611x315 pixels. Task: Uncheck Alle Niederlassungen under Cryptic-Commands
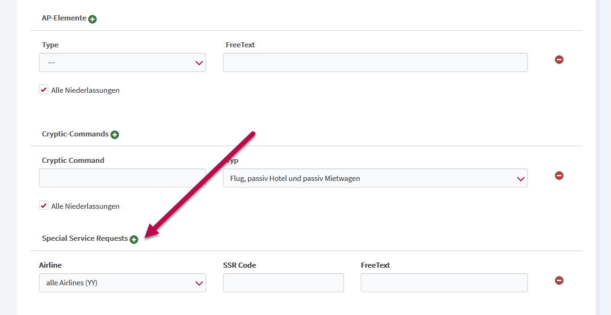coord(44,206)
